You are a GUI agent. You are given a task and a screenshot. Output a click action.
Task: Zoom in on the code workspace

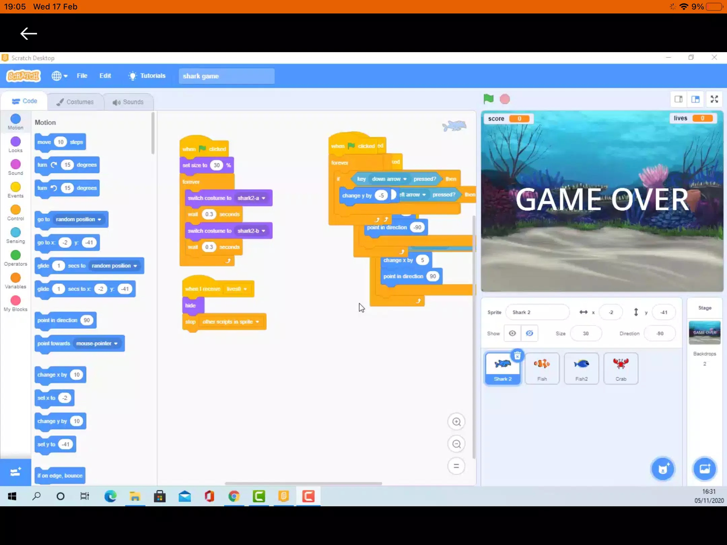tap(456, 422)
